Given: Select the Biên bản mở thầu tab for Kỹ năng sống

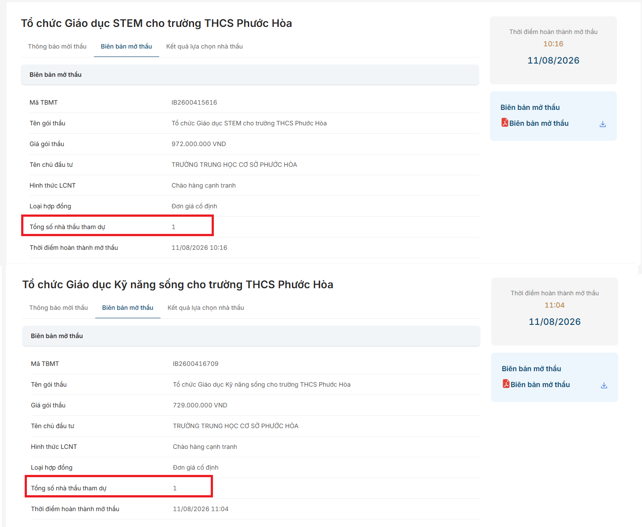Looking at the screenshot, I should 128,308.
